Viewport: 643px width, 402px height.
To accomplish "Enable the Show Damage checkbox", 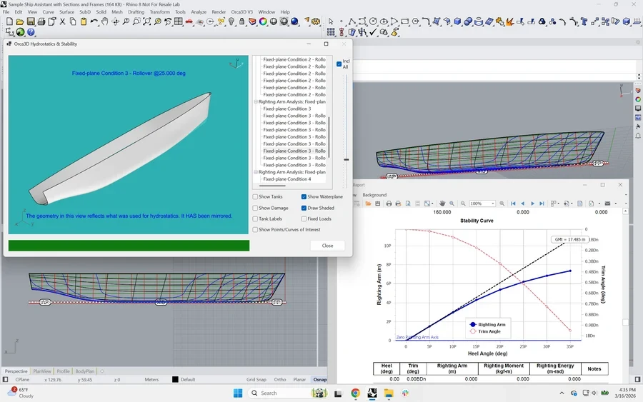I will pyautogui.click(x=256, y=208).
